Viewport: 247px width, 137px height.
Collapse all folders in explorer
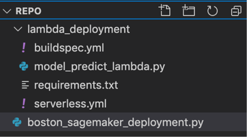pyautogui.click(x=236, y=11)
